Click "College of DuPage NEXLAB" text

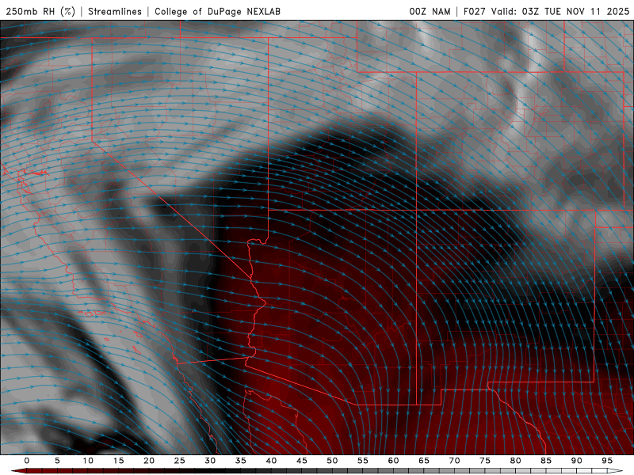pos(217,11)
